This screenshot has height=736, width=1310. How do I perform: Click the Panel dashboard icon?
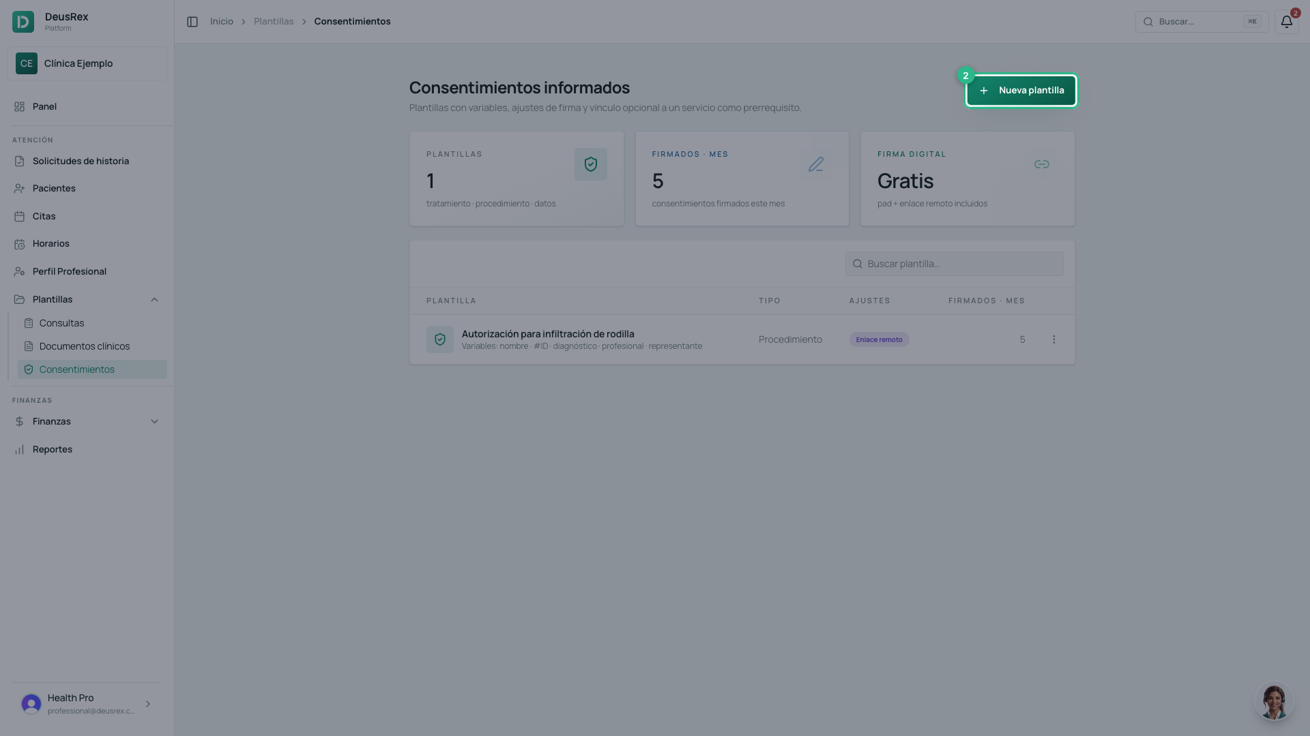(x=19, y=107)
